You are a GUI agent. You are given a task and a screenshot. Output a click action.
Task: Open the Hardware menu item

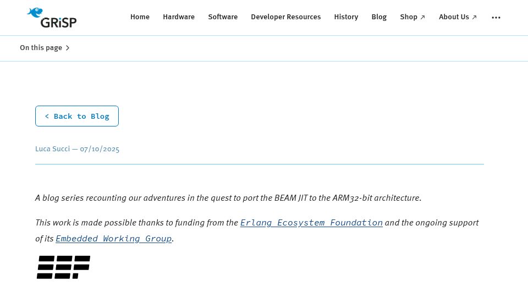pos(179,17)
